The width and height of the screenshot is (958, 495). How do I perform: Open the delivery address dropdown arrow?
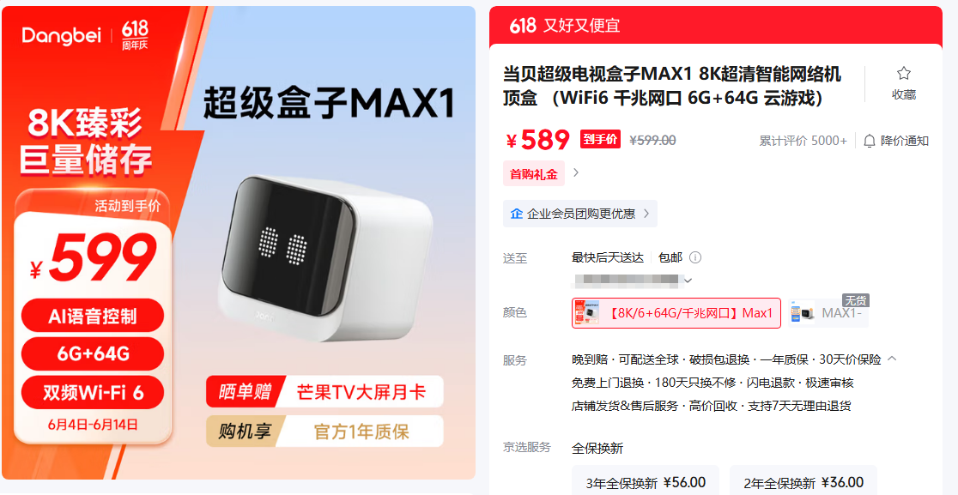(688, 281)
